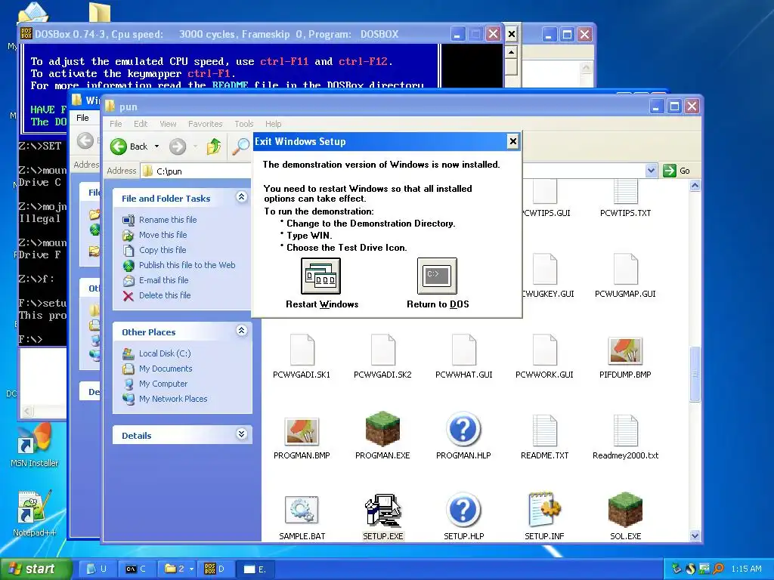Image resolution: width=774 pixels, height=580 pixels.
Task: Click the E-mail this file link
Action: tap(163, 280)
